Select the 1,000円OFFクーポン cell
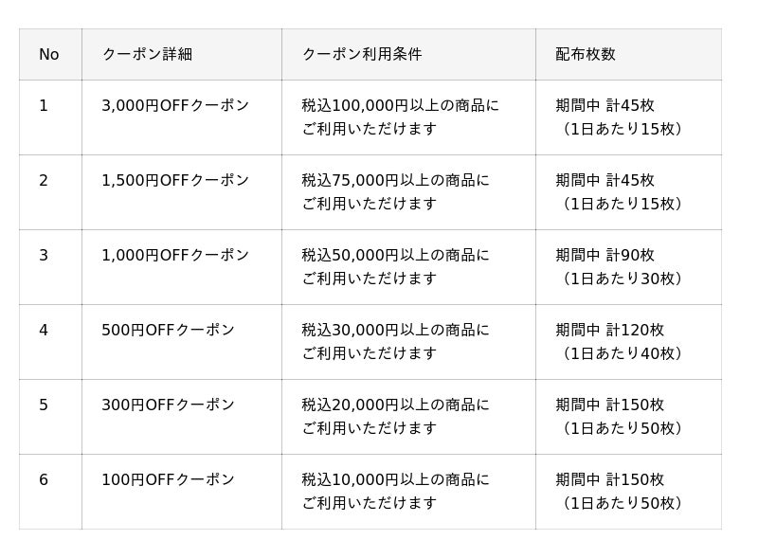 click(x=175, y=256)
